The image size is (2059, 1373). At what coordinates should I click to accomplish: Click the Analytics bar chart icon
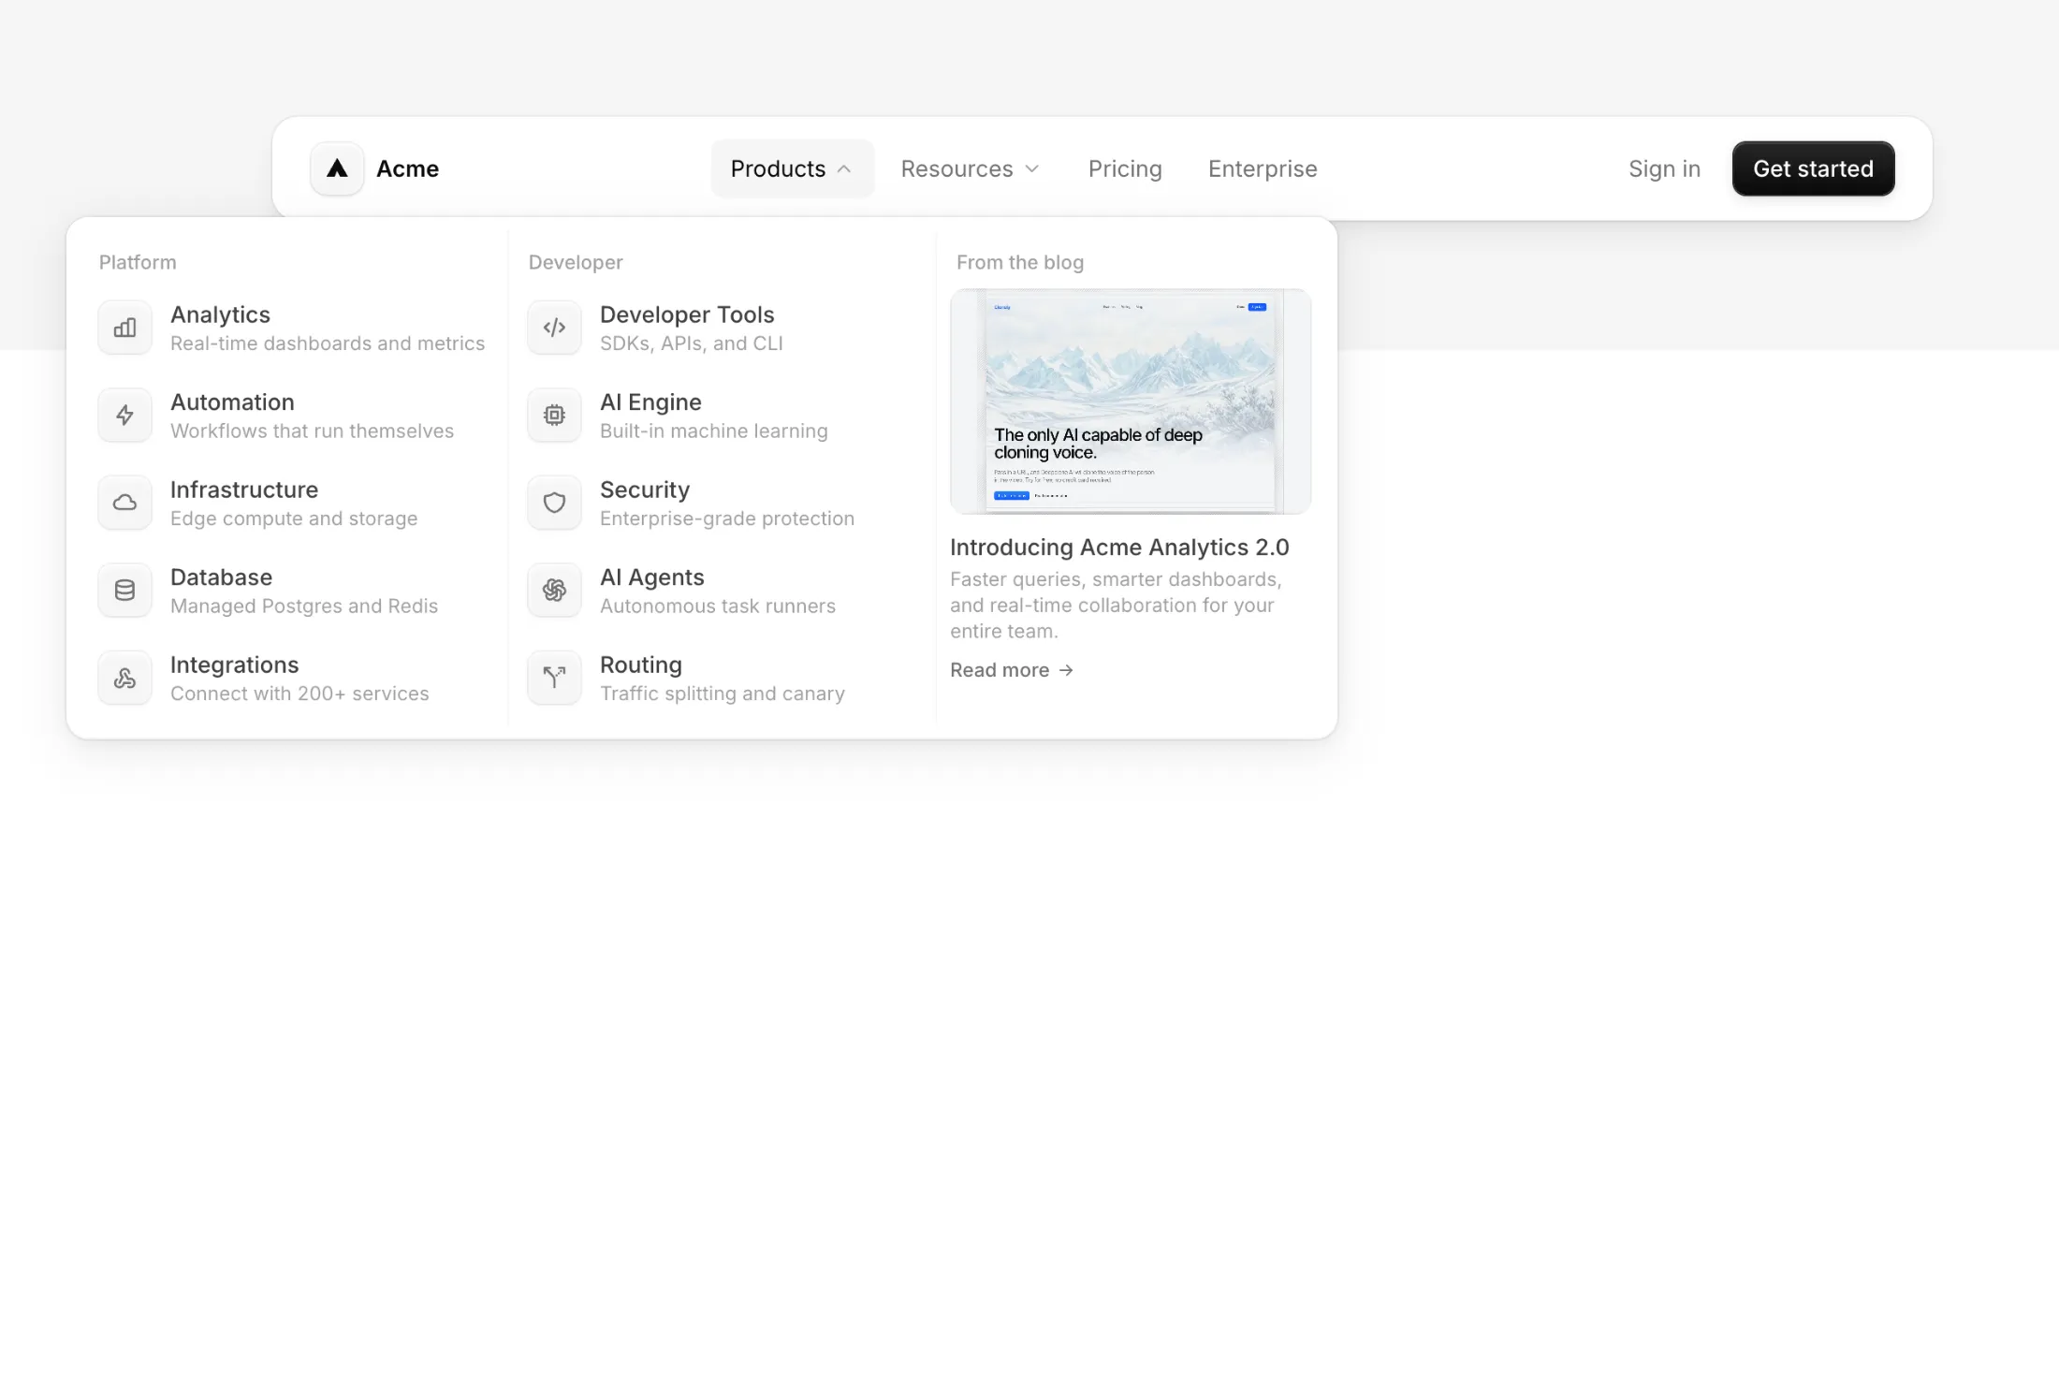[x=124, y=328]
